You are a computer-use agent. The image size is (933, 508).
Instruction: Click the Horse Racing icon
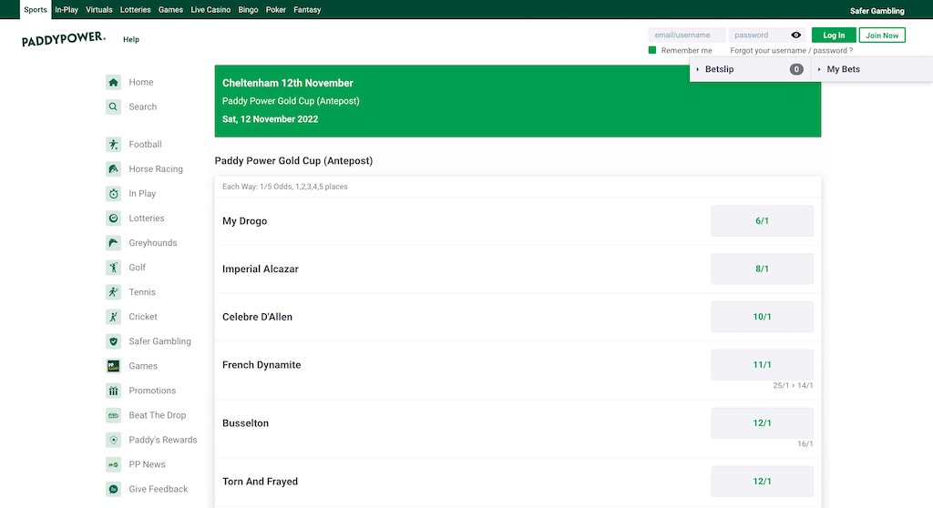point(113,169)
